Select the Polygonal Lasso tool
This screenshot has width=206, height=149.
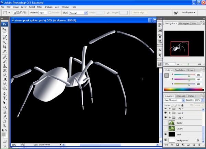pyautogui.click(x=4, y=38)
